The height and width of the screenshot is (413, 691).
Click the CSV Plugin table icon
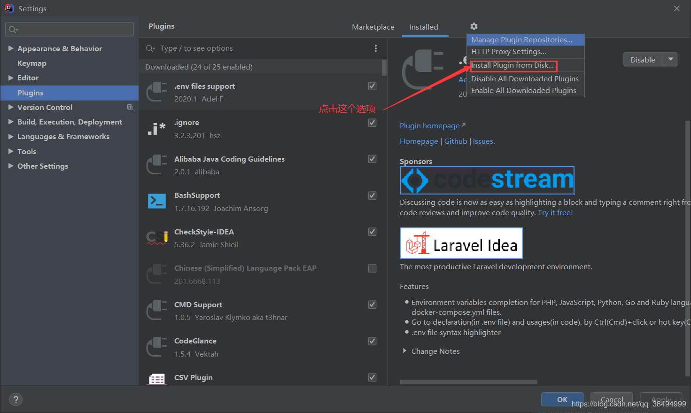click(x=157, y=379)
